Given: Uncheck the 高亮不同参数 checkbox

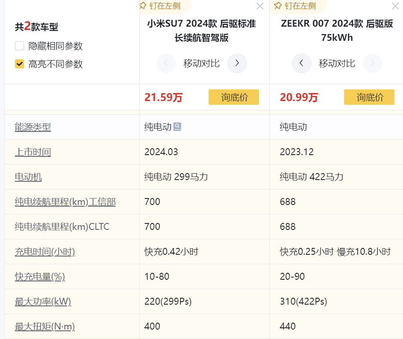Looking at the screenshot, I should tap(20, 64).
